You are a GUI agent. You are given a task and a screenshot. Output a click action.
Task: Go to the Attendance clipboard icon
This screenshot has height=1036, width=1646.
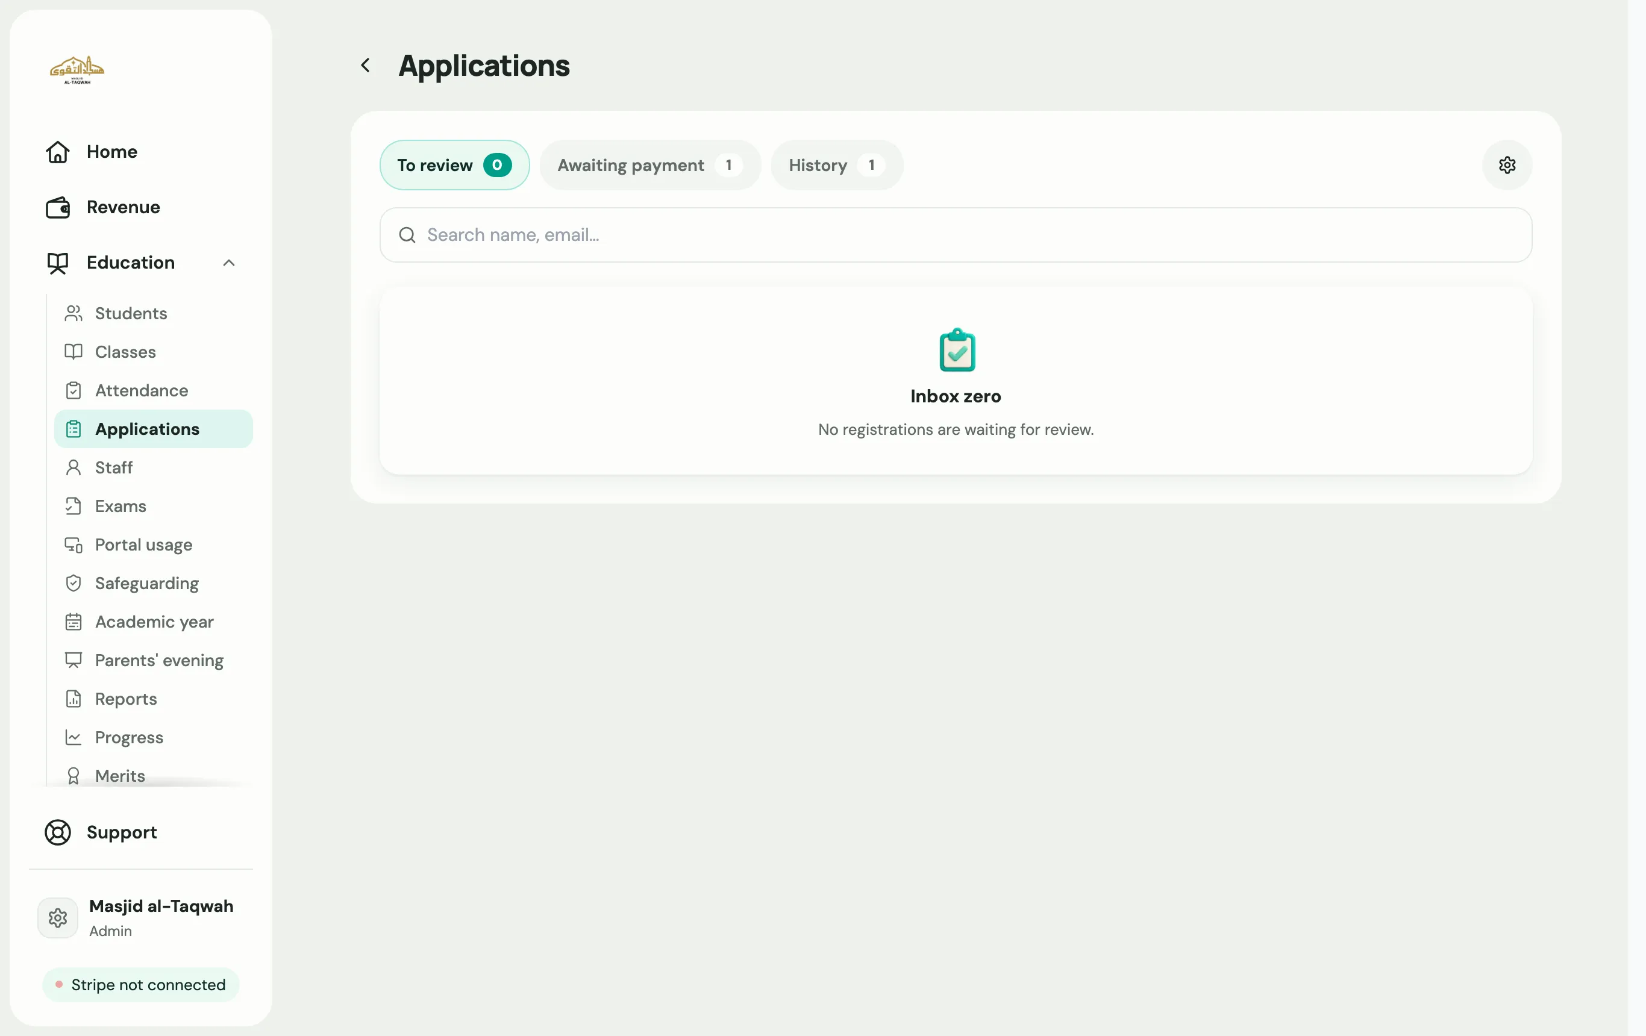(73, 390)
